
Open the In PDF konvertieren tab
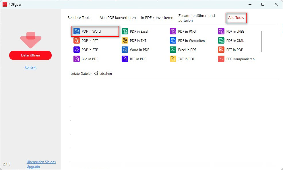(157, 18)
